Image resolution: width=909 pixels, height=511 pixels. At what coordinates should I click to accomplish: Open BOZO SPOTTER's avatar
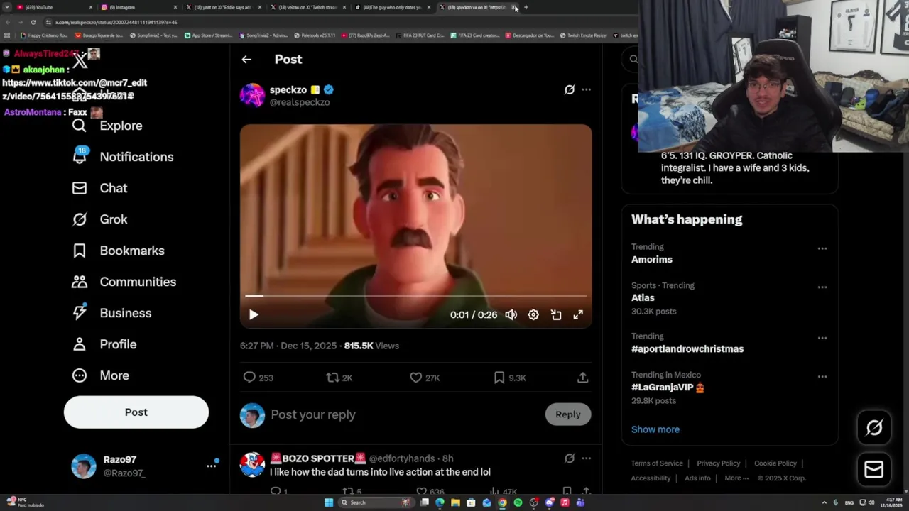coord(252,465)
